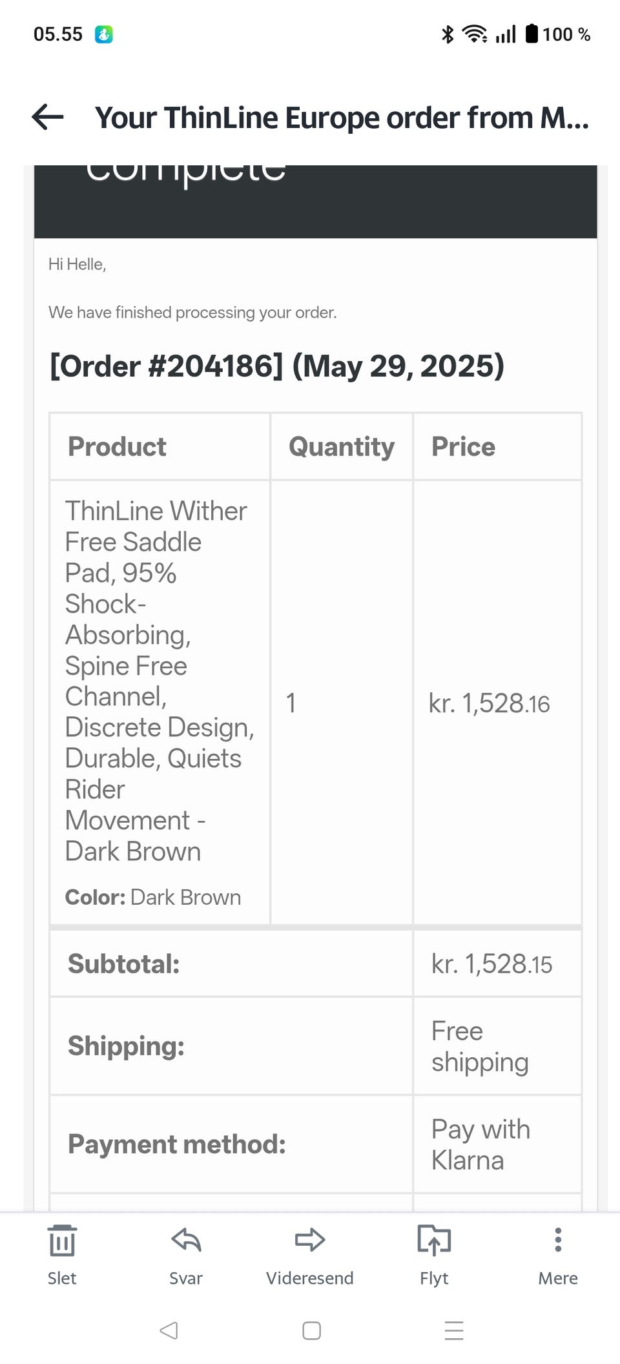Tap the Wi-Fi status icon
620x1364 pixels.
pos(475,34)
